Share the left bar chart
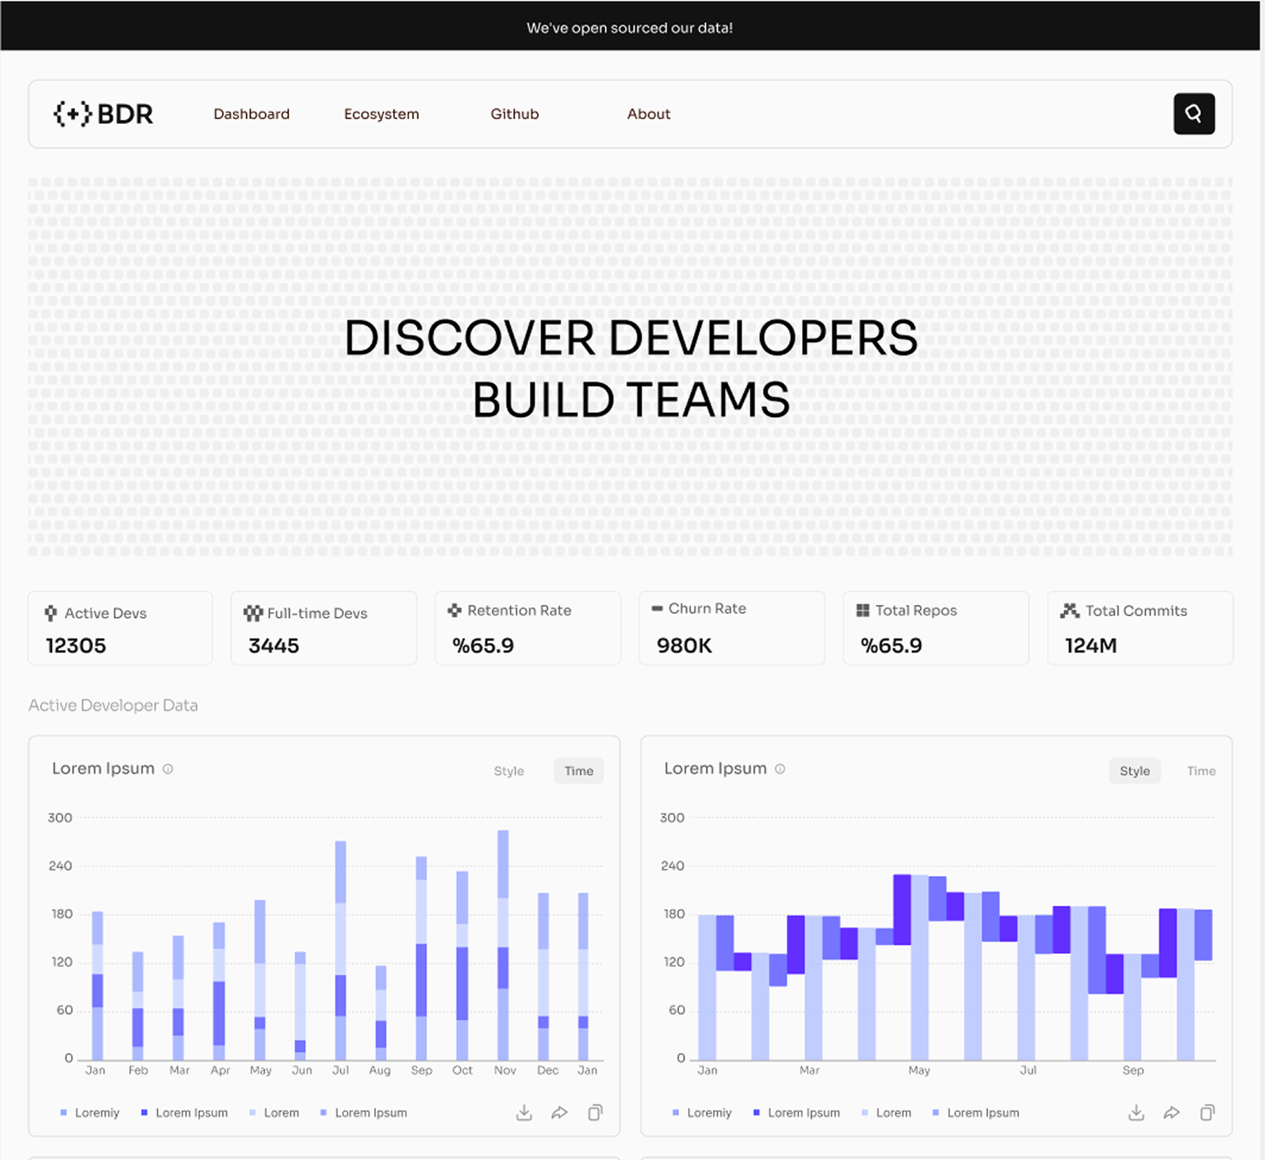This screenshot has height=1161, width=1265. [559, 1112]
